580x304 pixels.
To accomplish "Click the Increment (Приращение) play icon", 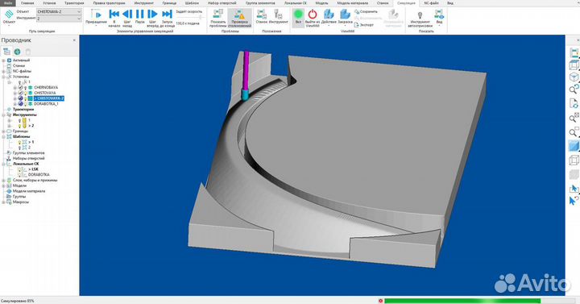I will point(96,15).
